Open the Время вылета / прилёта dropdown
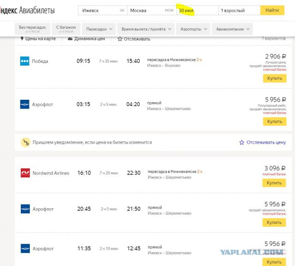Screen dimensions: 295x266 pyautogui.click(x=146, y=29)
